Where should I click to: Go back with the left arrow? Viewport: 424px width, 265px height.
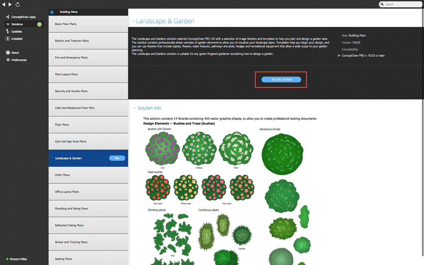pyautogui.click(x=4, y=4)
